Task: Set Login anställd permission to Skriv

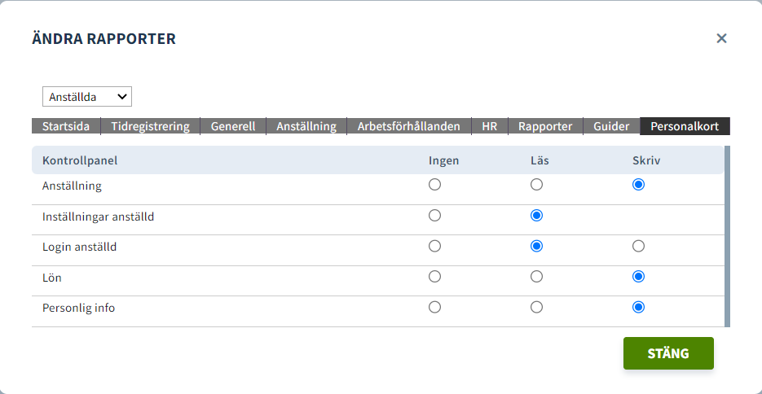Action: coord(639,246)
